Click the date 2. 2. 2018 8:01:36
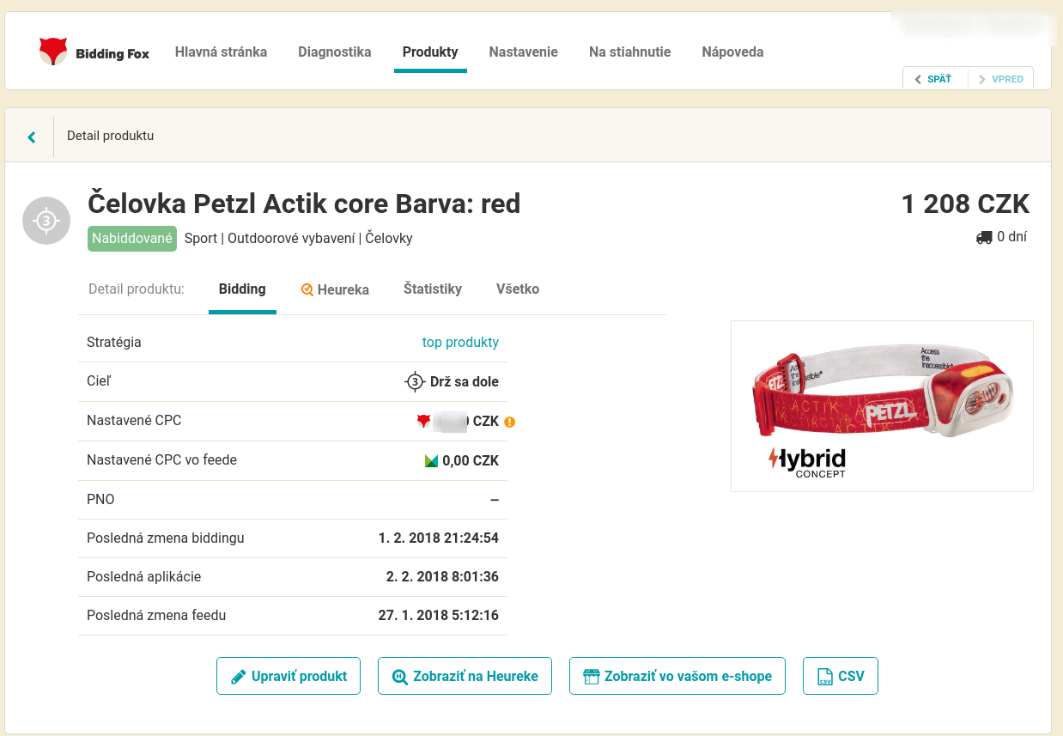 442,577
